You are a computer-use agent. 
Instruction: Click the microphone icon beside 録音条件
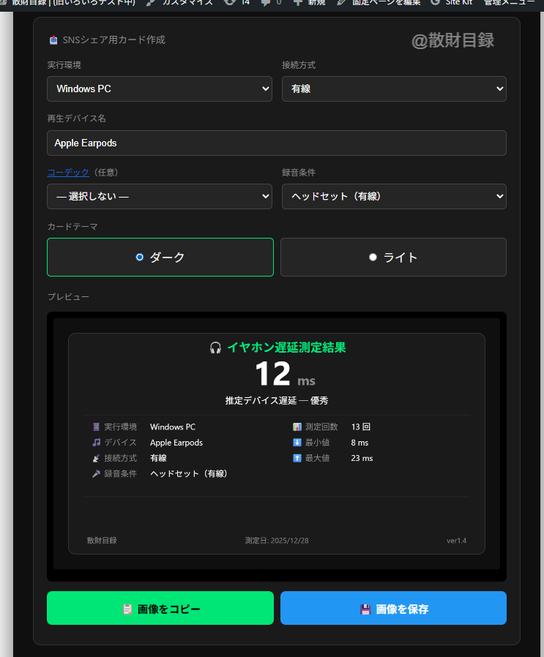tap(96, 474)
